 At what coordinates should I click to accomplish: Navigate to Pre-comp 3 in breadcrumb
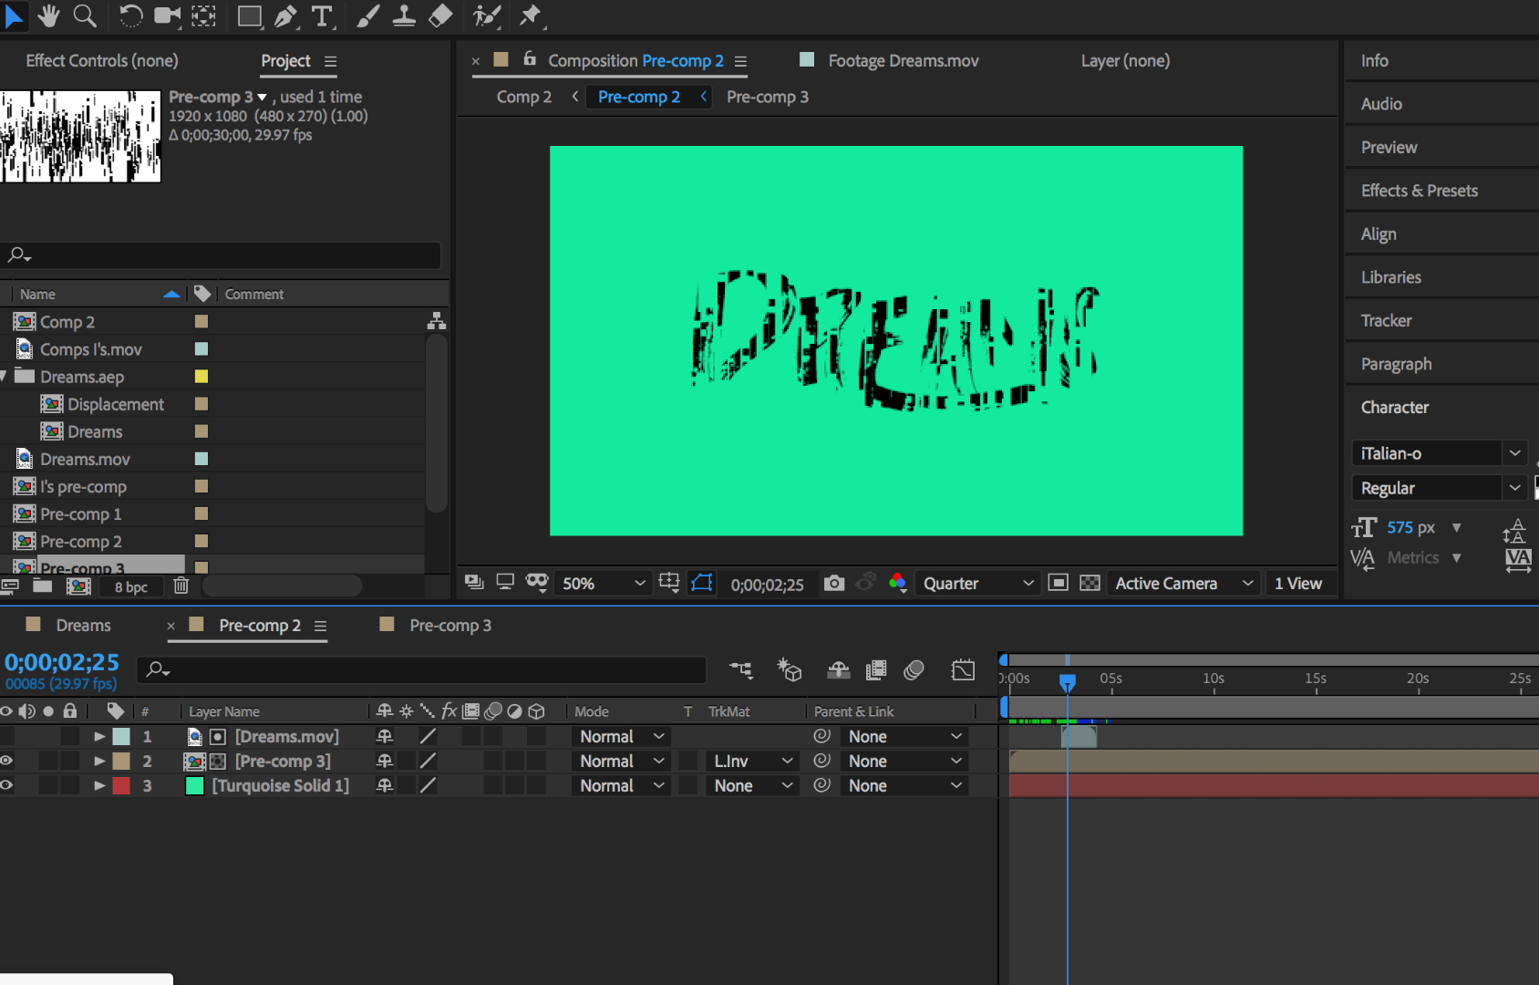(x=768, y=97)
